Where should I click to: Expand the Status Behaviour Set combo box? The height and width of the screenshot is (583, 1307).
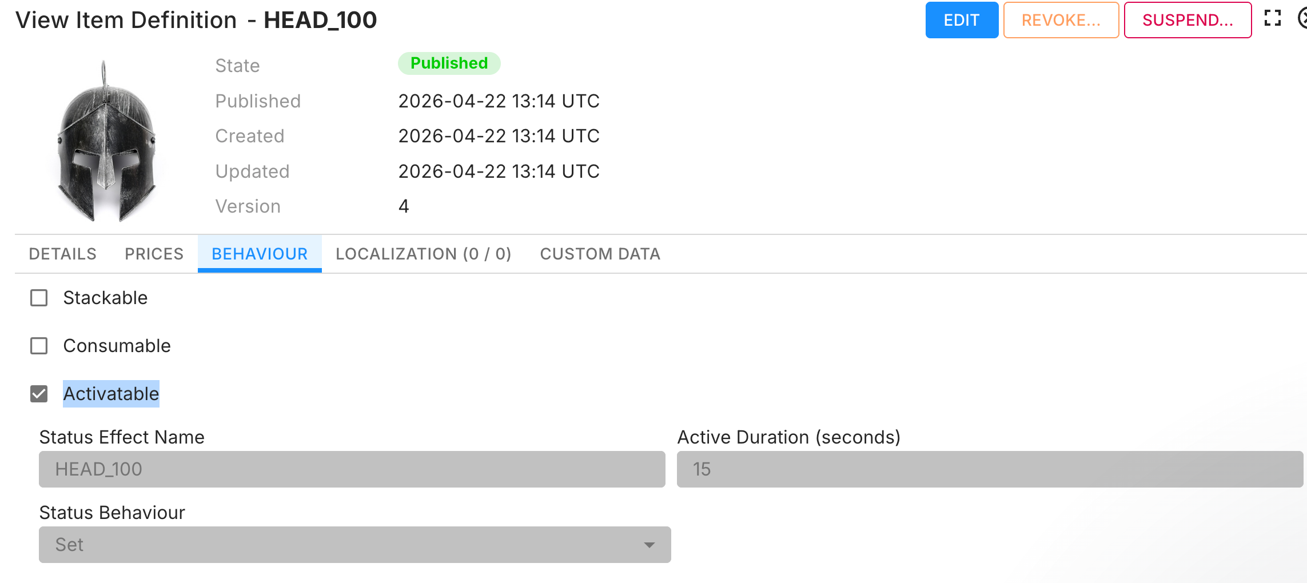pyautogui.click(x=355, y=545)
